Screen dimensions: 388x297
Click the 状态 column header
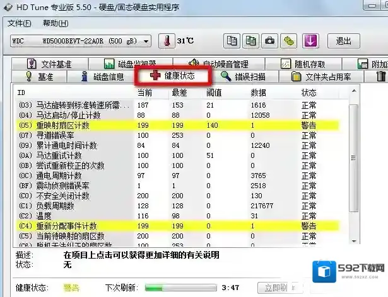(x=309, y=92)
